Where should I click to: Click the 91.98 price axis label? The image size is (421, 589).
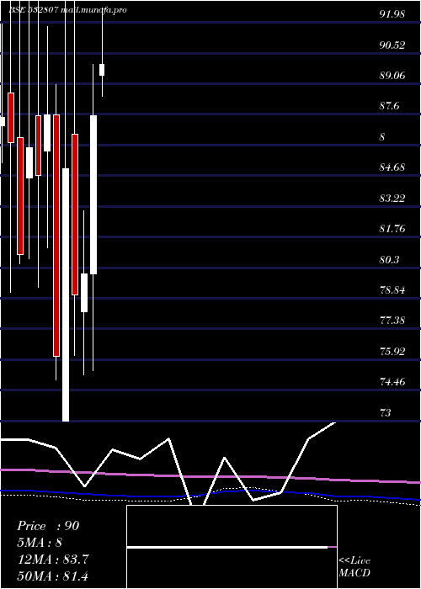click(x=392, y=14)
